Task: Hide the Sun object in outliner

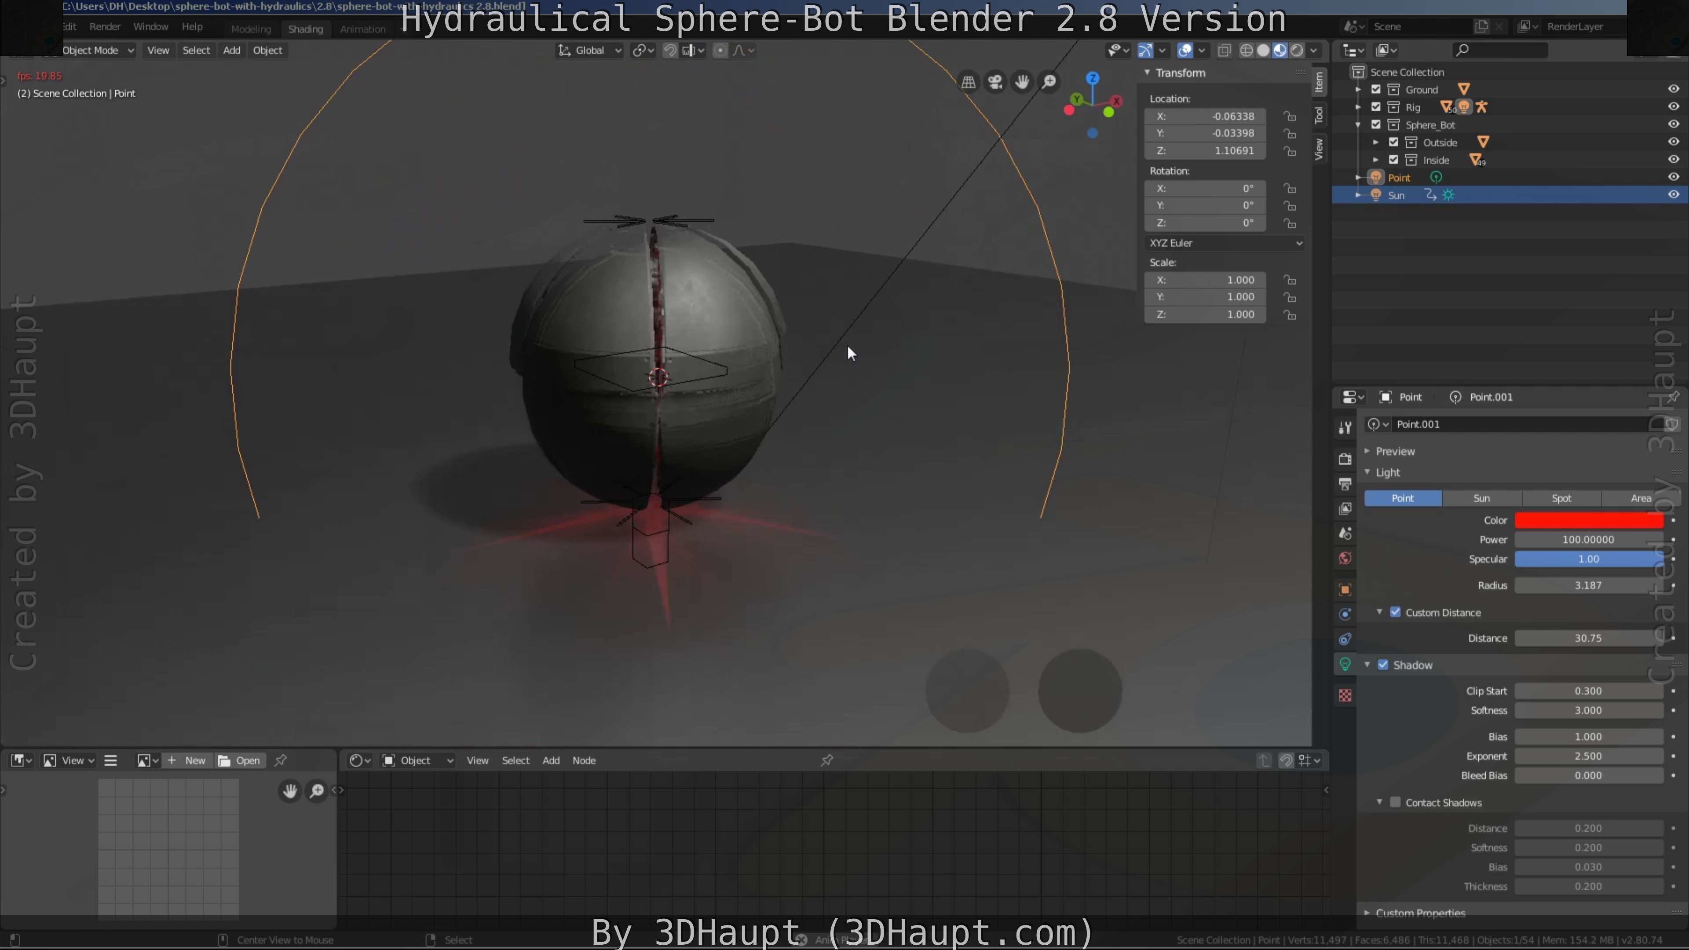Action: pyautogui.click(x=1673, y=195)
